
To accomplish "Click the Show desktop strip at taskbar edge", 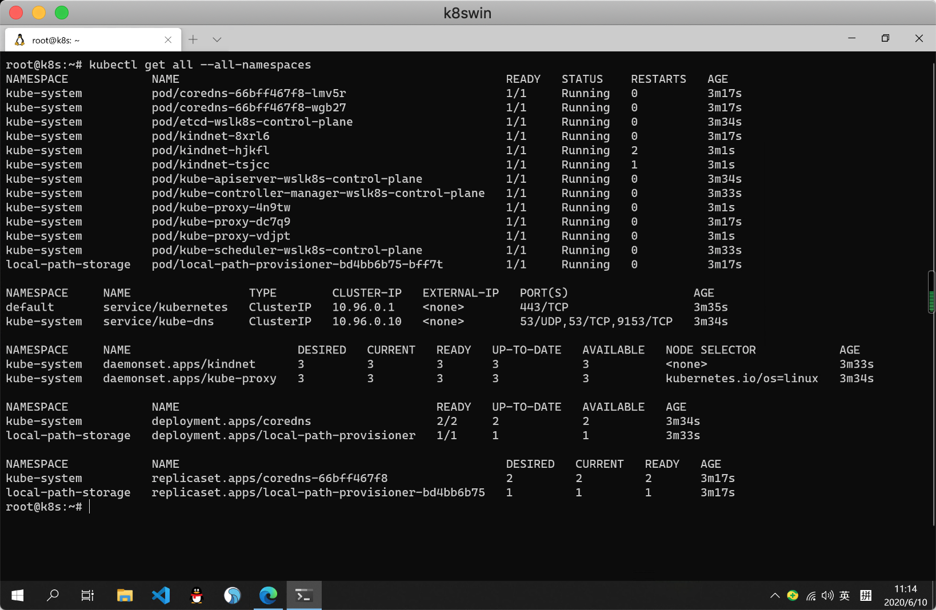I will (x=934, y=596).
